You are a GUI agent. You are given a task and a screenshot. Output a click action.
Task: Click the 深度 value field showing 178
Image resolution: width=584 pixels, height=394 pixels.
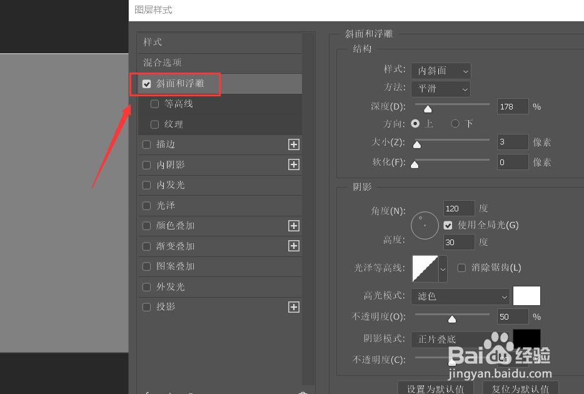click(513, 106)
